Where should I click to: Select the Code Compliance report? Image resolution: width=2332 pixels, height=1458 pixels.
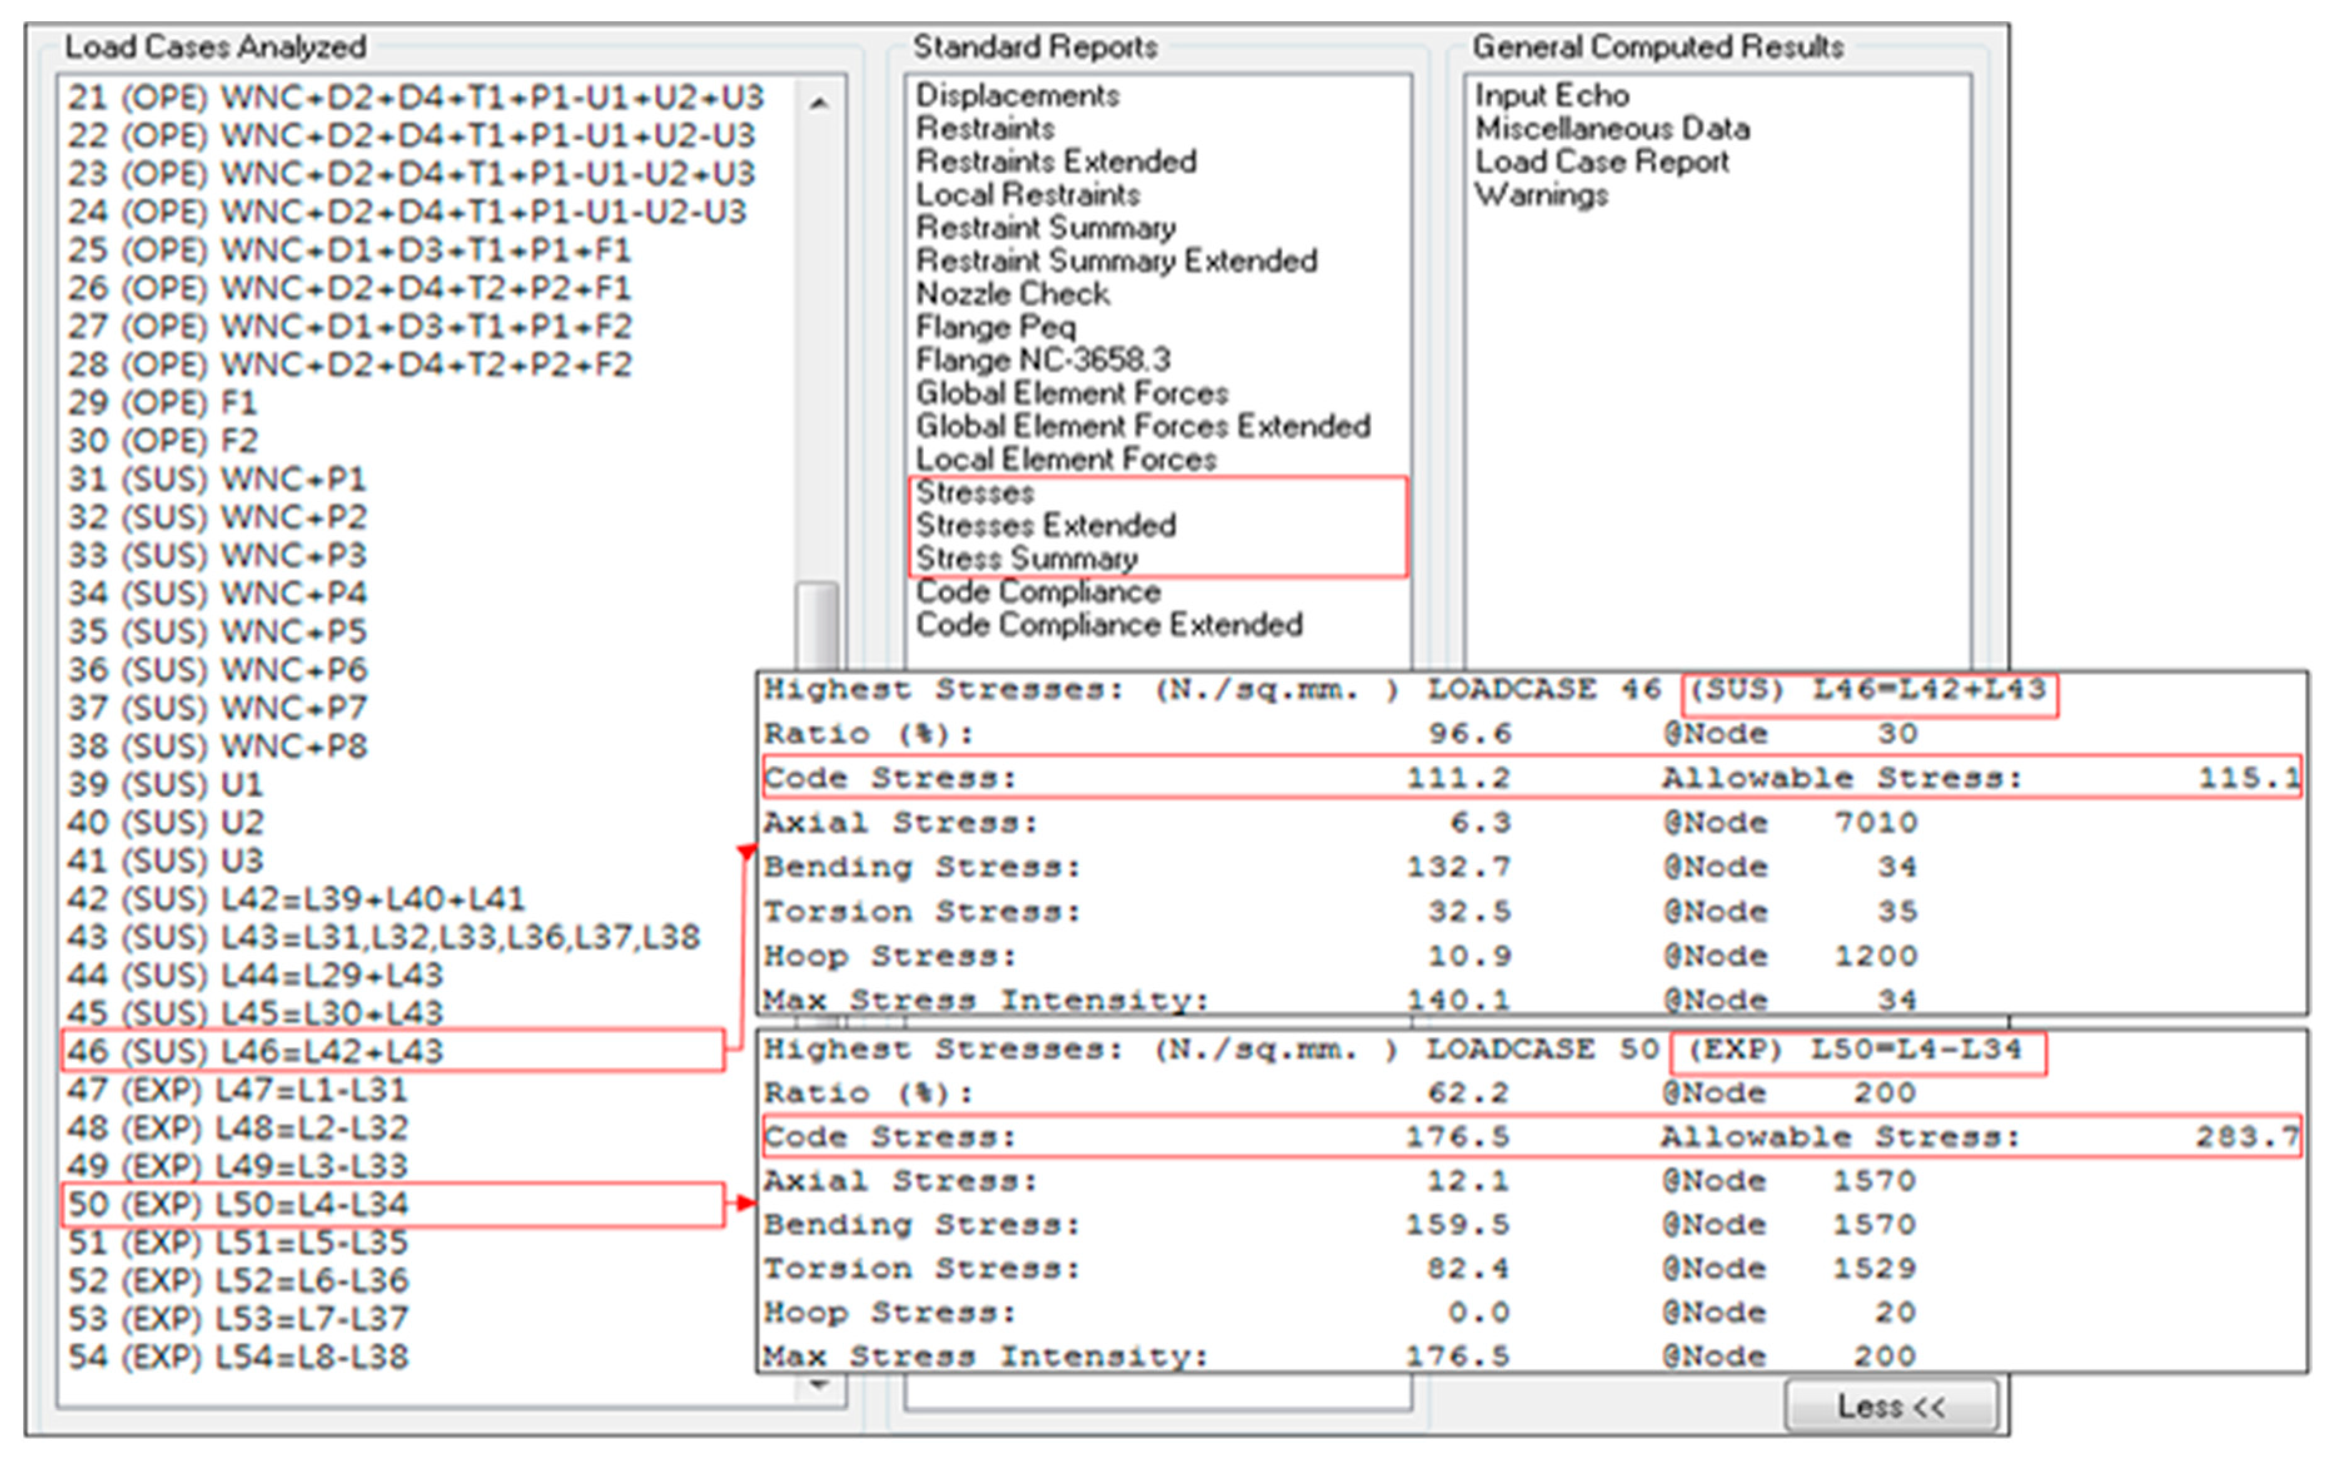point(1038,591)
